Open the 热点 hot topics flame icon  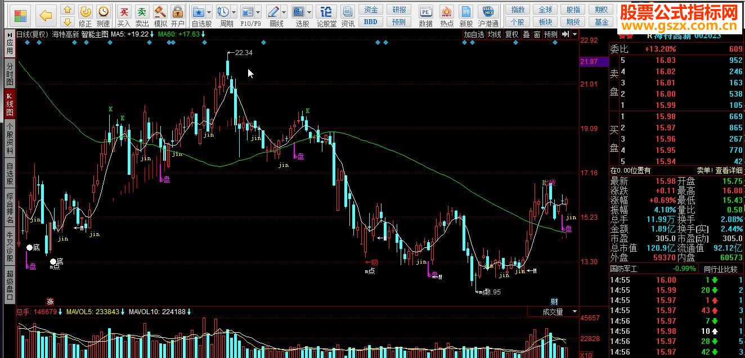pos(447,16)
